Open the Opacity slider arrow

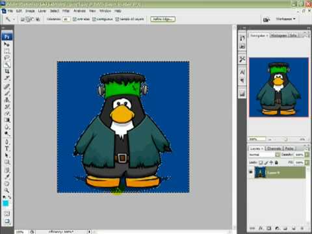pos(307,155)
